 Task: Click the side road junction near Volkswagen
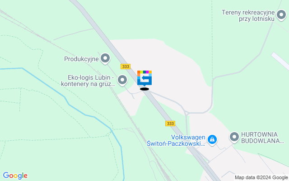pos(186,113)
